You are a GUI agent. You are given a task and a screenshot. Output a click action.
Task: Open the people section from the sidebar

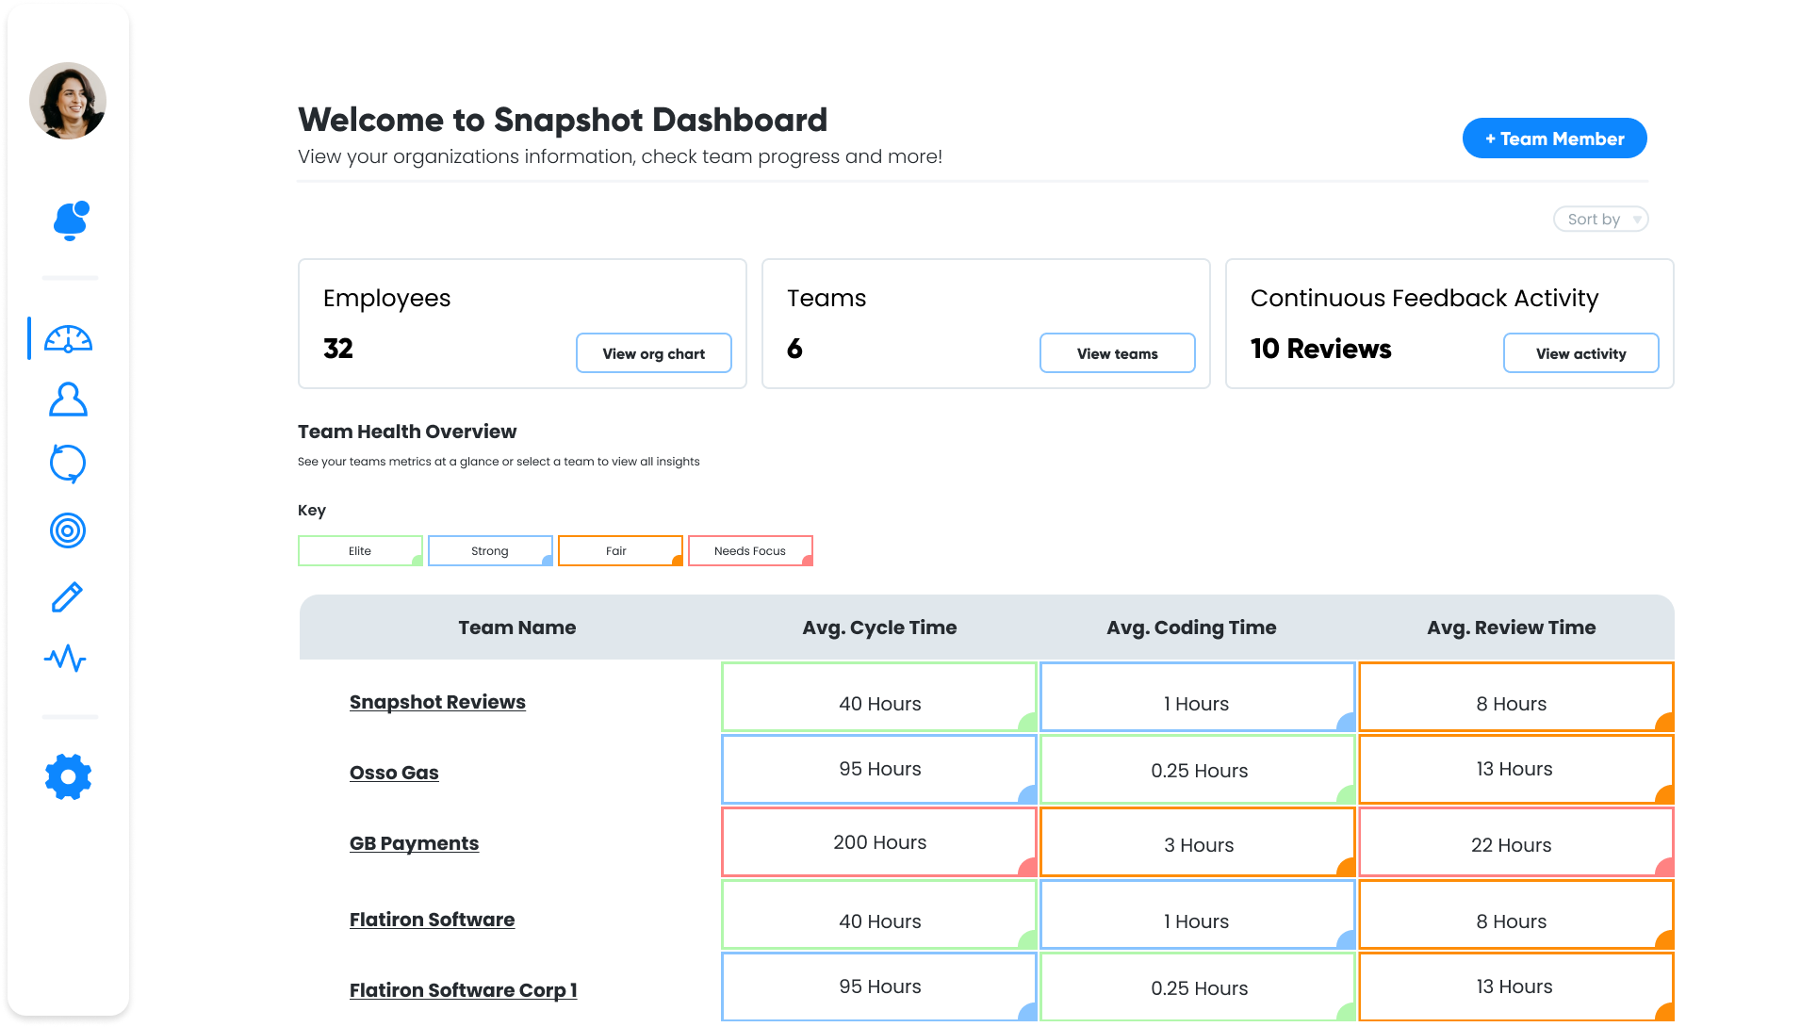pyautogui.click(x=67, y=399)
